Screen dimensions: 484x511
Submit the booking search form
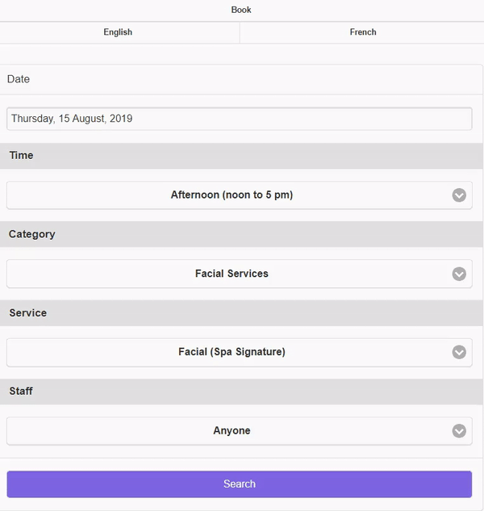(x=240, y=484)
